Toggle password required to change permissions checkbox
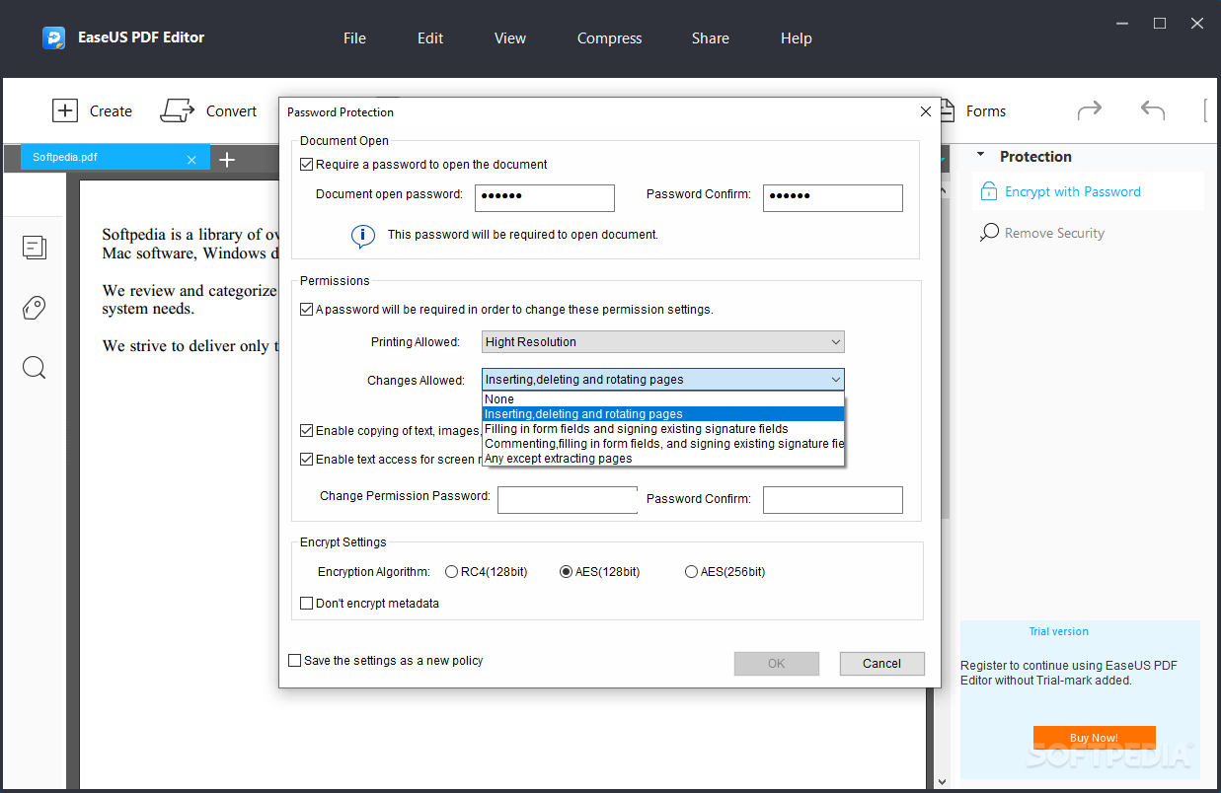The height and width of the screenshot is (793, 1221). (307, 310)
